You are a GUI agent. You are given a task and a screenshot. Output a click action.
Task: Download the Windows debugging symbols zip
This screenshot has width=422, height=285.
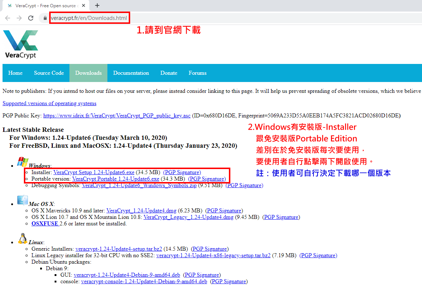pyautogui.click(x=139, y=185)
